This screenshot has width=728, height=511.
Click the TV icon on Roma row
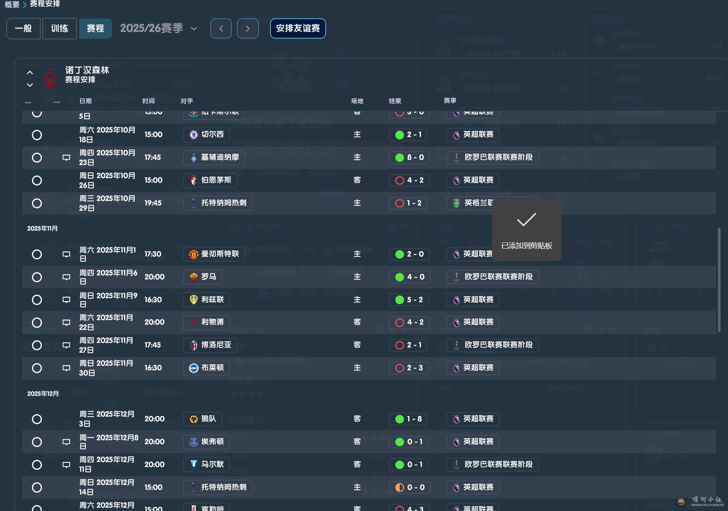66,277
